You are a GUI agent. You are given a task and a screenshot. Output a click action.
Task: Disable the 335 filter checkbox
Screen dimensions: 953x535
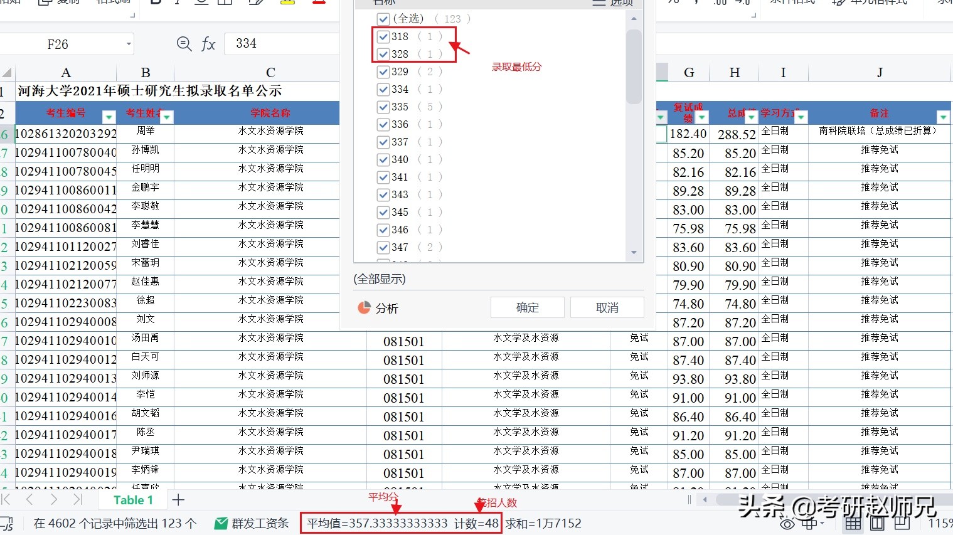click(x=383, y=107)
